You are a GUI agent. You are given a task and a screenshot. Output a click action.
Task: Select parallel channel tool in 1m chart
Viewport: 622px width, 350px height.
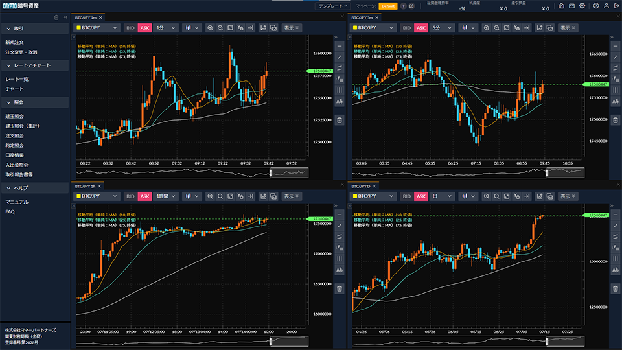point(339,68)
